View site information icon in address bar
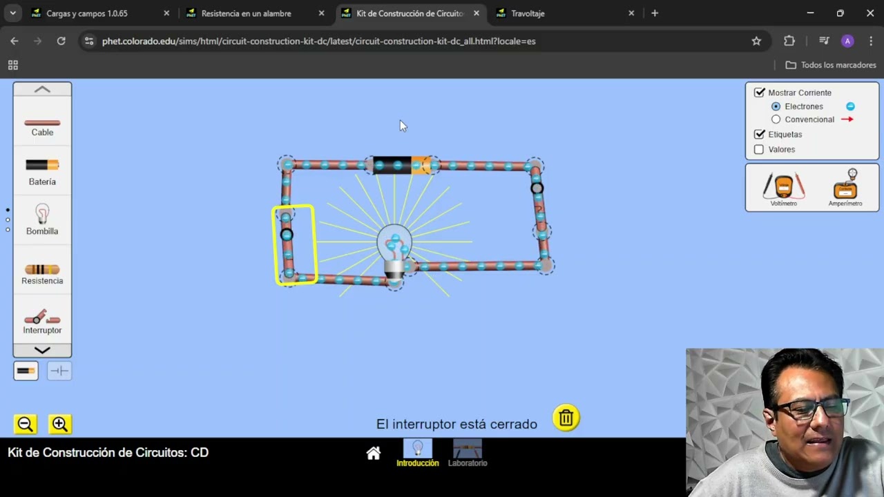The height and width of the screenshot is (497, 884). (x=88, y=41)
